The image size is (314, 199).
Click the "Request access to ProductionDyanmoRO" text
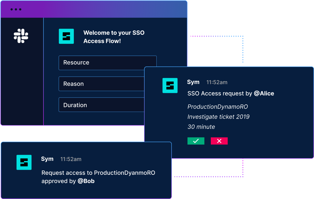(x=98, y=173)
